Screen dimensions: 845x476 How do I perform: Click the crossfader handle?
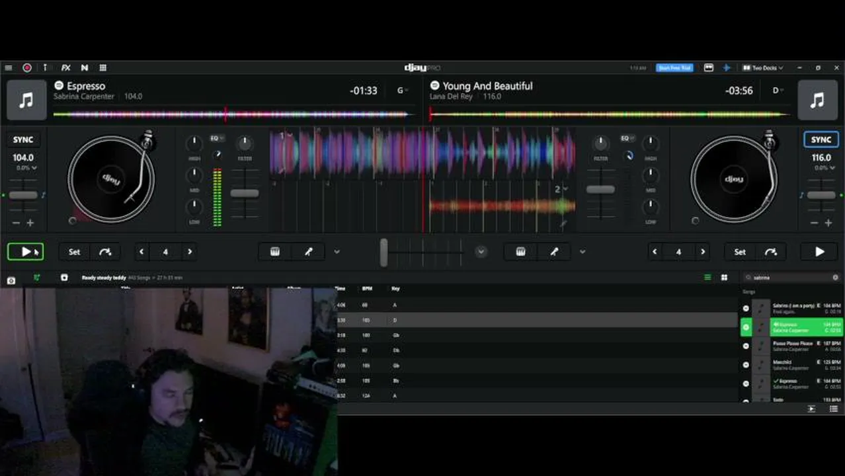click(383, 253)
